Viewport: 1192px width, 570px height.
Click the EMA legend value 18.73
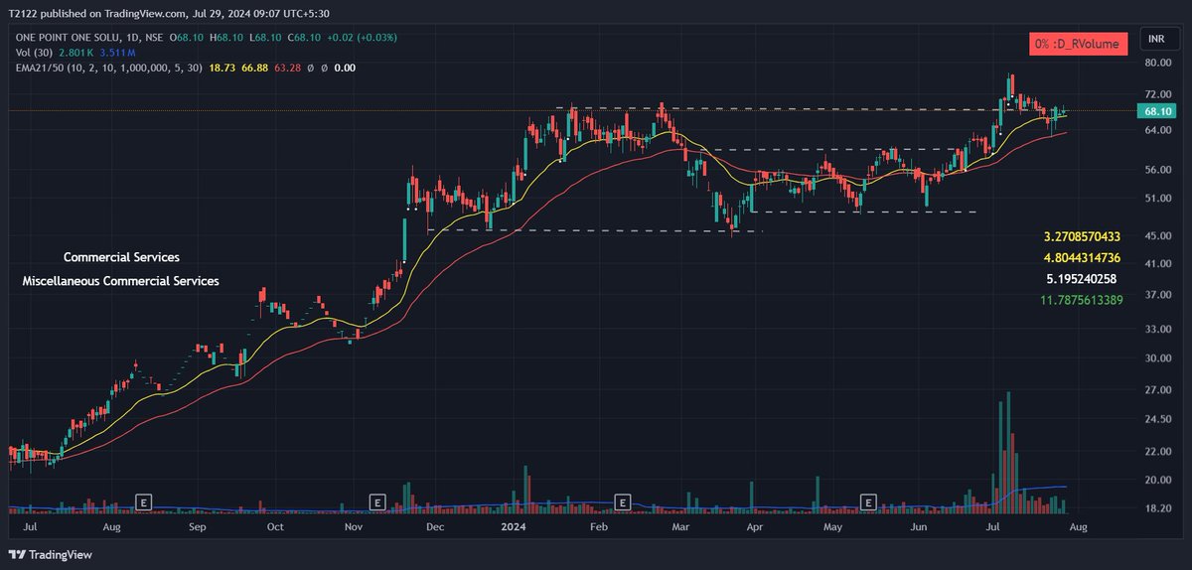tap(223, 68)
